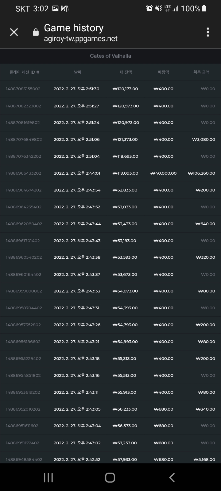Select the 날짜 column header

click(78, 72)
